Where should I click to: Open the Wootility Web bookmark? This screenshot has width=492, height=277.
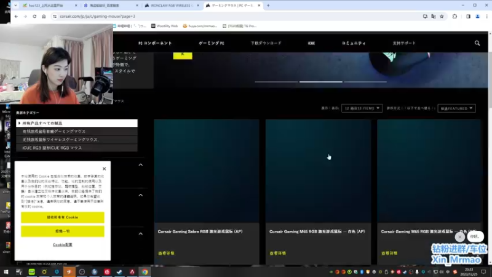pos(164,26)
